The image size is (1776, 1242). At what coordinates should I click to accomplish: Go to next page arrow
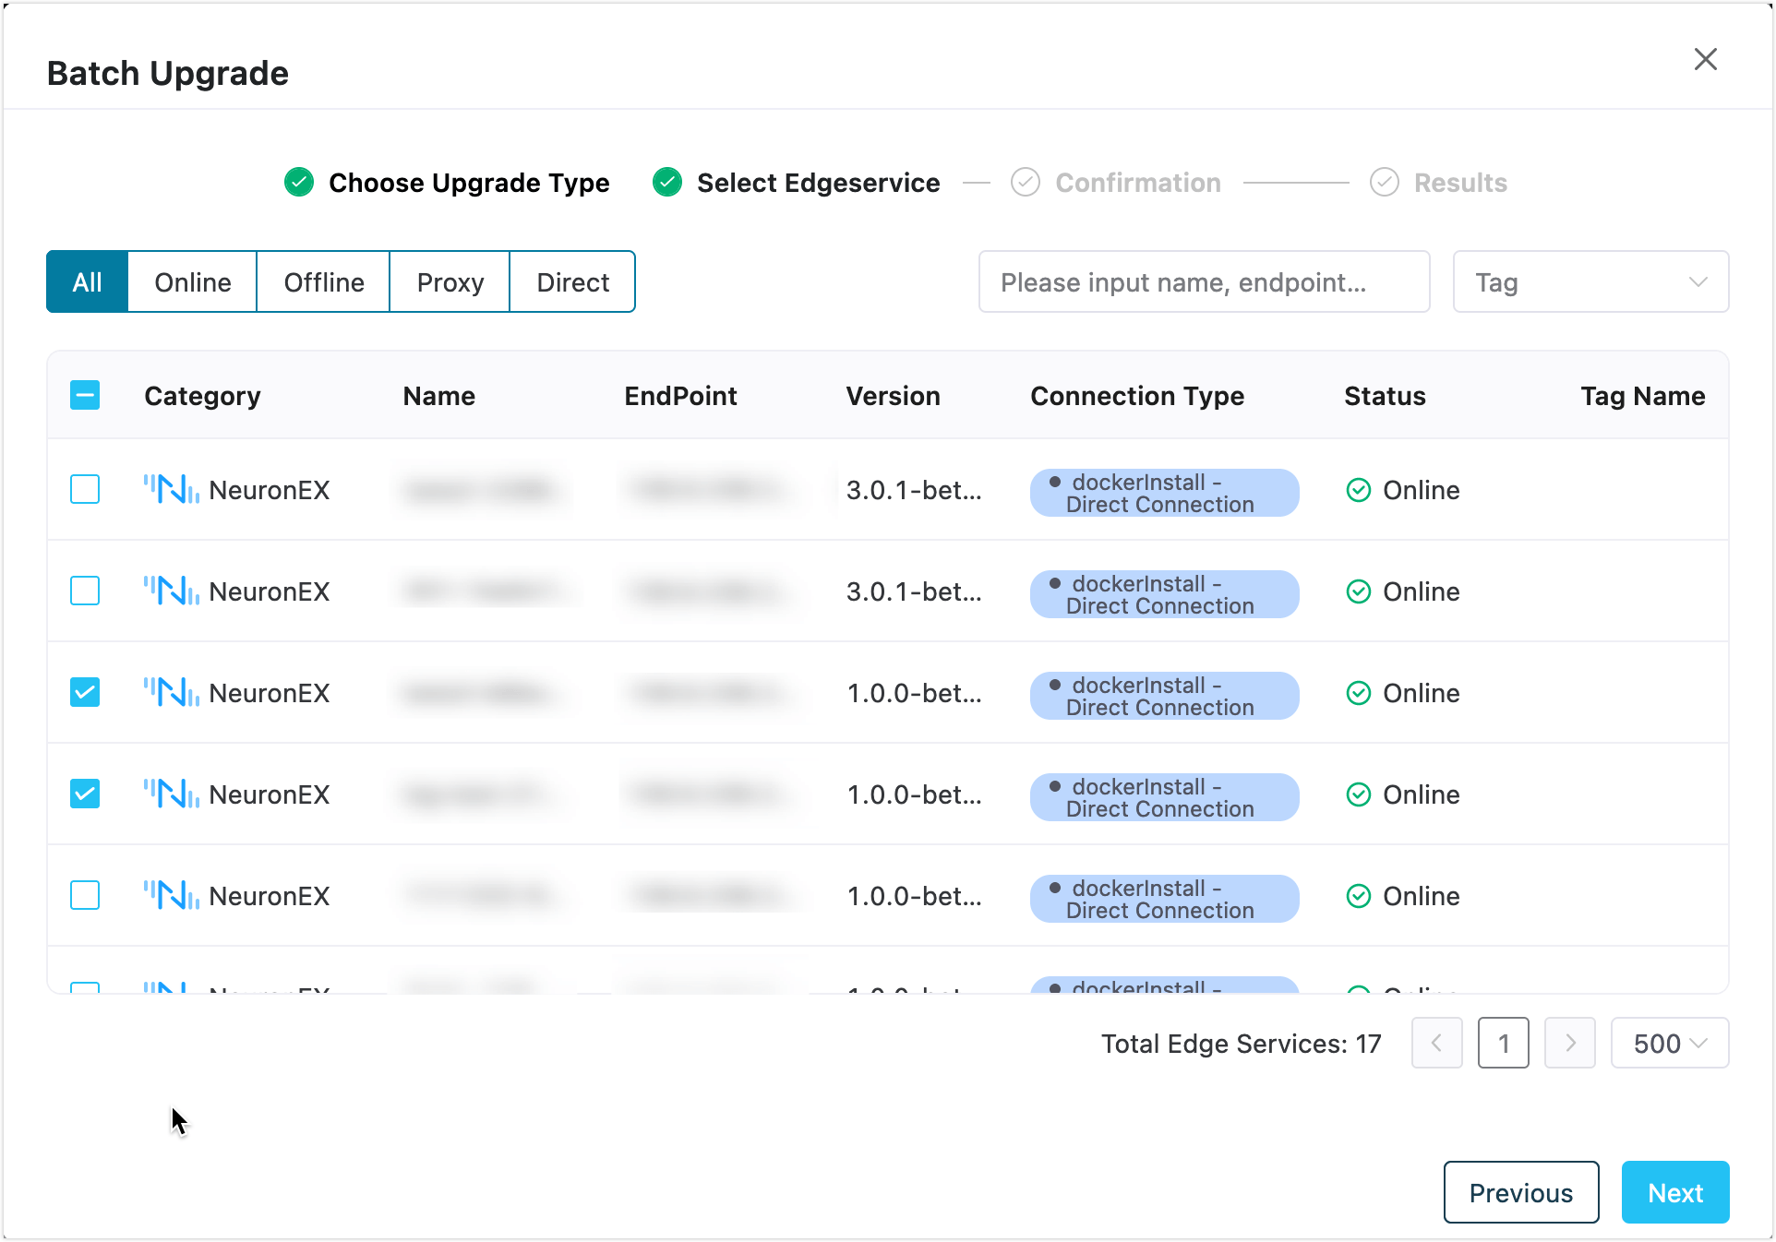tap(1569, 1044)
